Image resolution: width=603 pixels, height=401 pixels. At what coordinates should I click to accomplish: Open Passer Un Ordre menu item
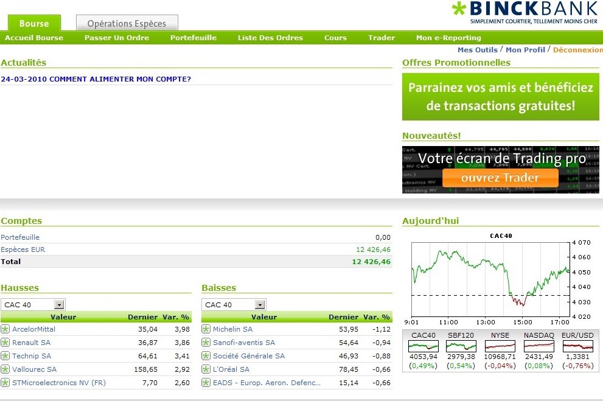pos(117,38)
